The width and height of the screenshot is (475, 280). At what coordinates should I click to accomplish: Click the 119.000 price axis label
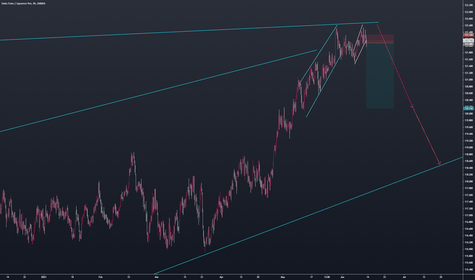coord(469,148)
